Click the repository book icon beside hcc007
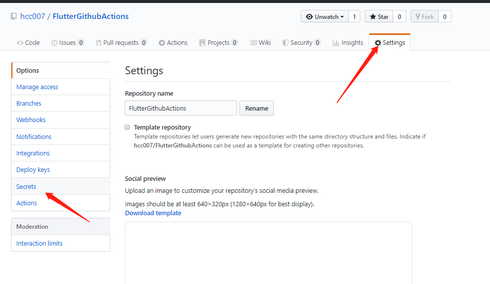The height and width of the screenshot is (284, 490). coord(13,16)
